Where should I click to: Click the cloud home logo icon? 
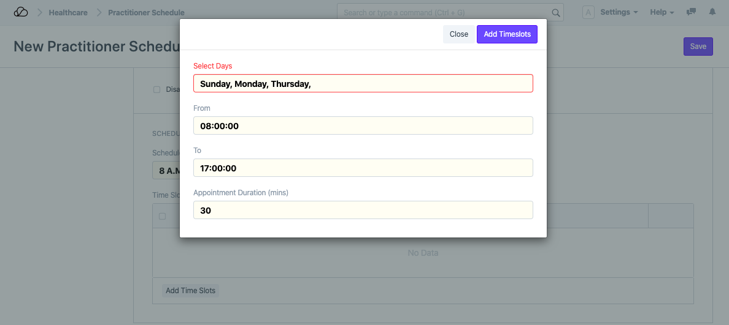[21, 12]
